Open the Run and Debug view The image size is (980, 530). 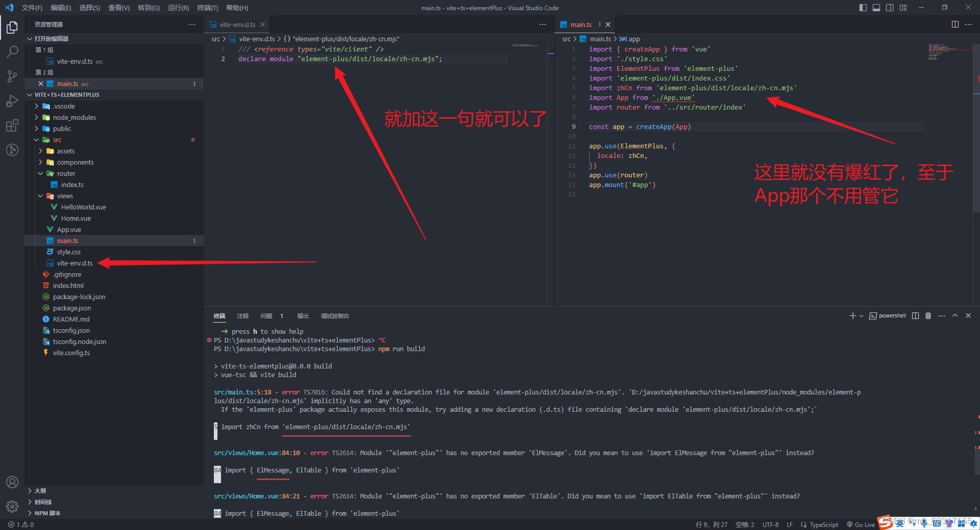coord(12,101)
